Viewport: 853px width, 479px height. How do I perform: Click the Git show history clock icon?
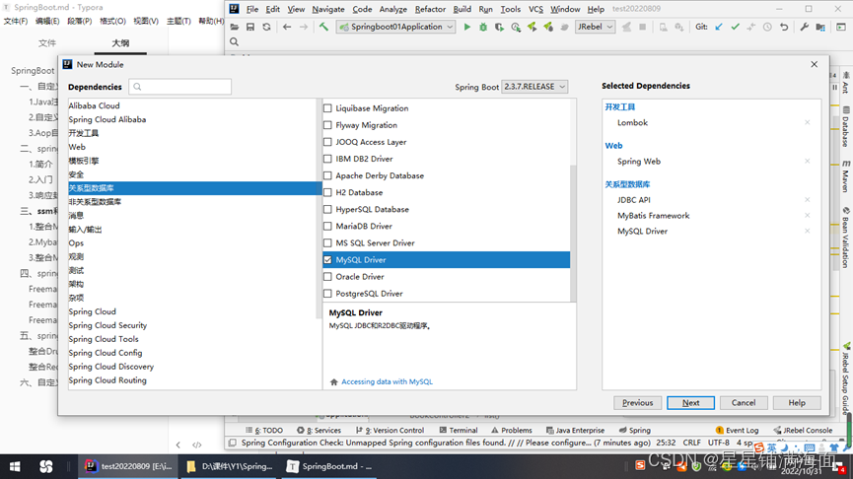coord(767,27)
